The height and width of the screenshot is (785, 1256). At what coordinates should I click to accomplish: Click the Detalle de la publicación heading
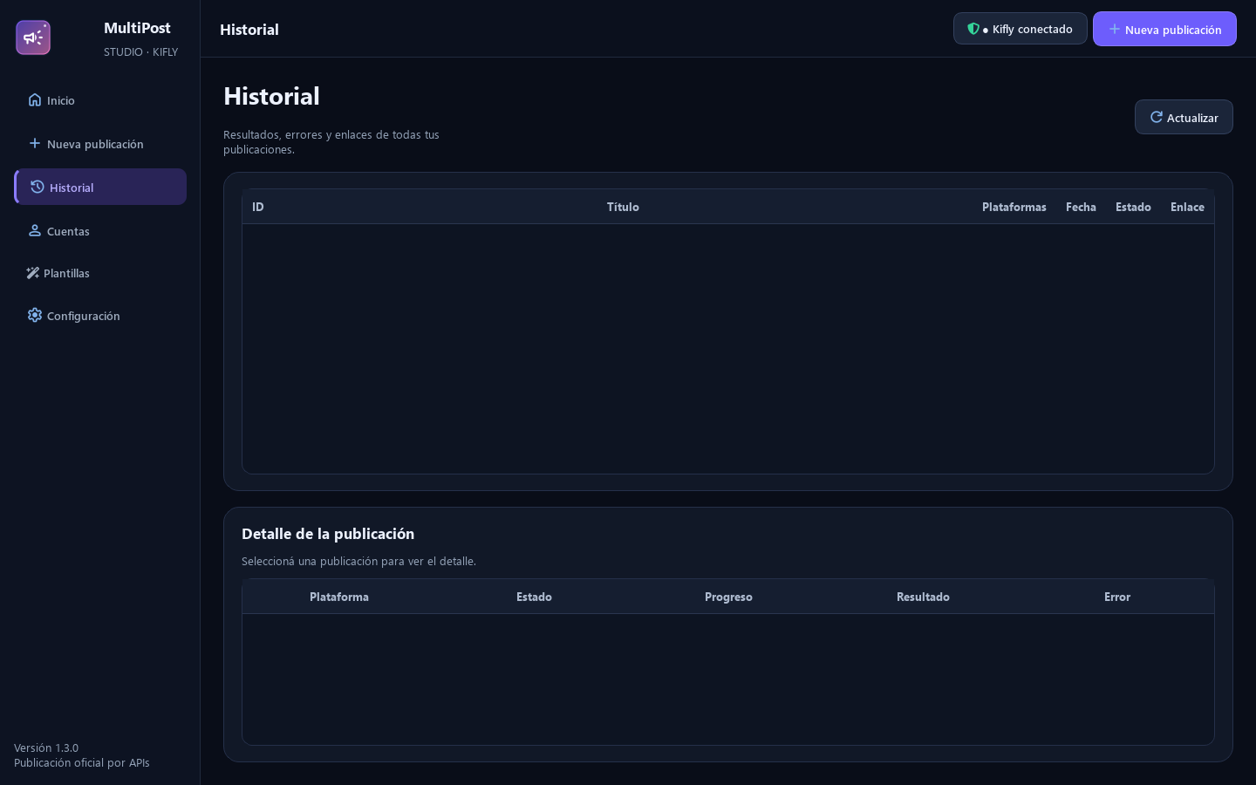(x=328, y=534)
